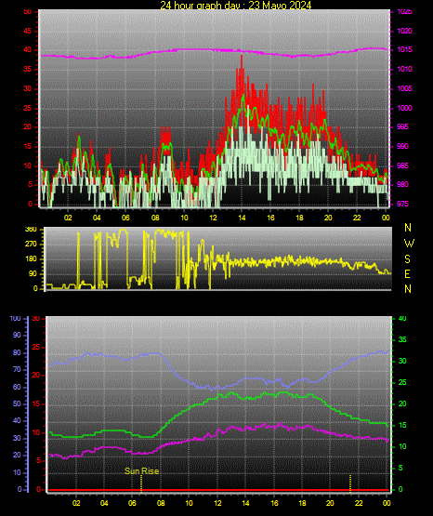Click the S compass direction label

(407, 259)
